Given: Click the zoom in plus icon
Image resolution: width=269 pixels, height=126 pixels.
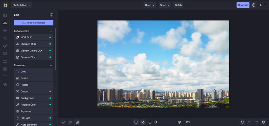Looking at the screenshot, I should coord(180,122).
